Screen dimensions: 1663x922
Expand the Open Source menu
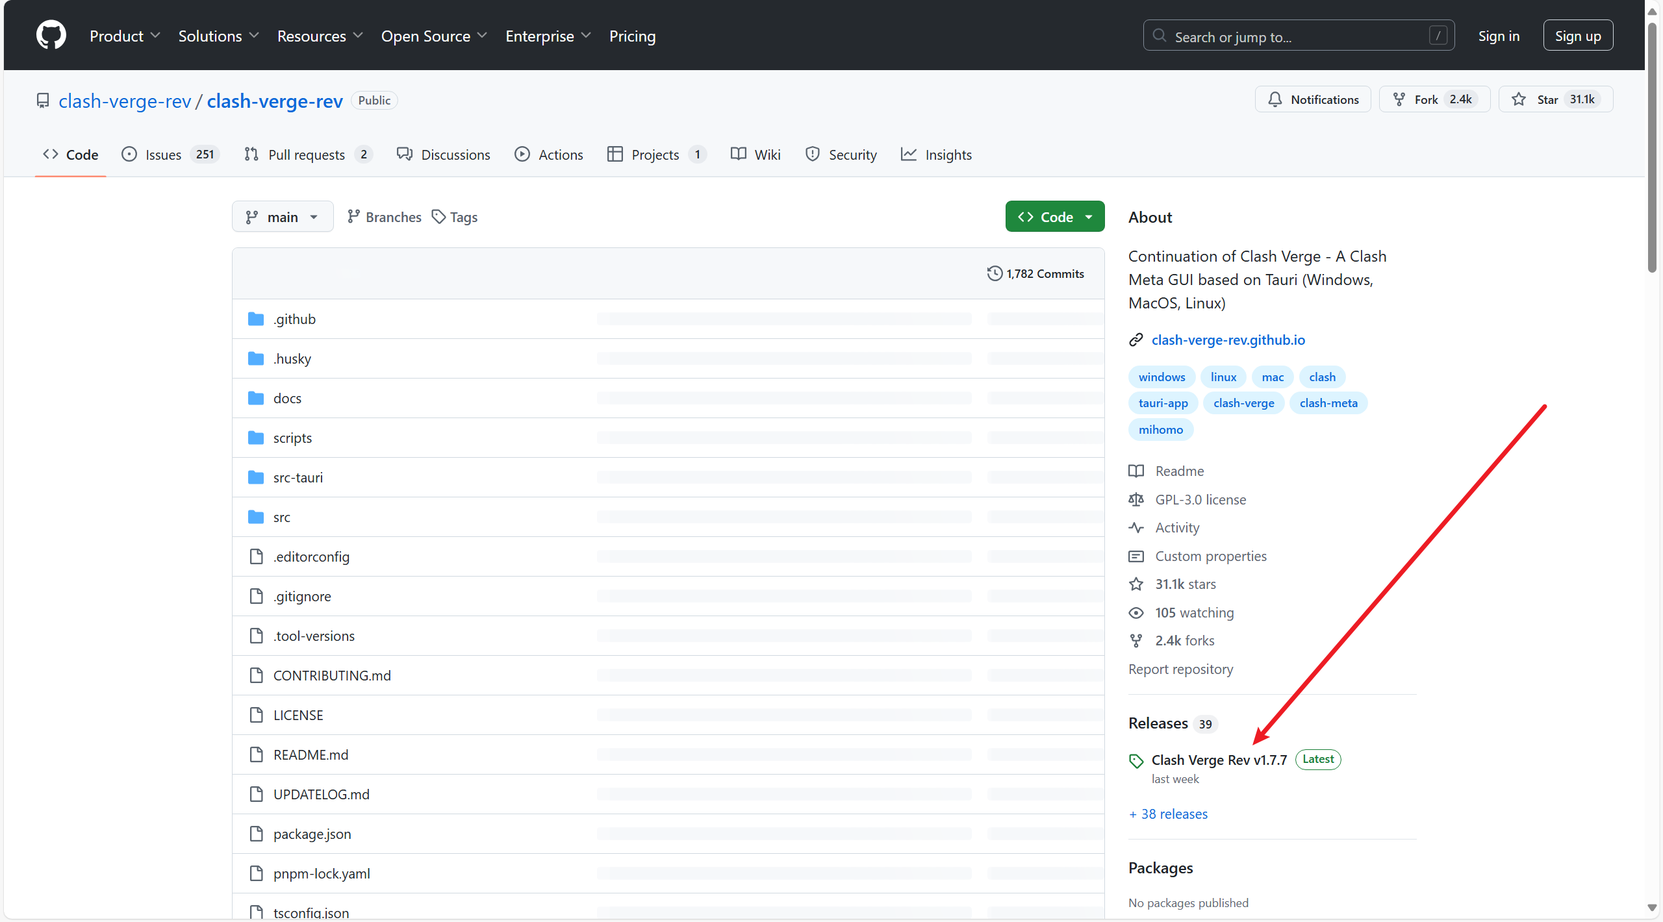click(433, 36)
